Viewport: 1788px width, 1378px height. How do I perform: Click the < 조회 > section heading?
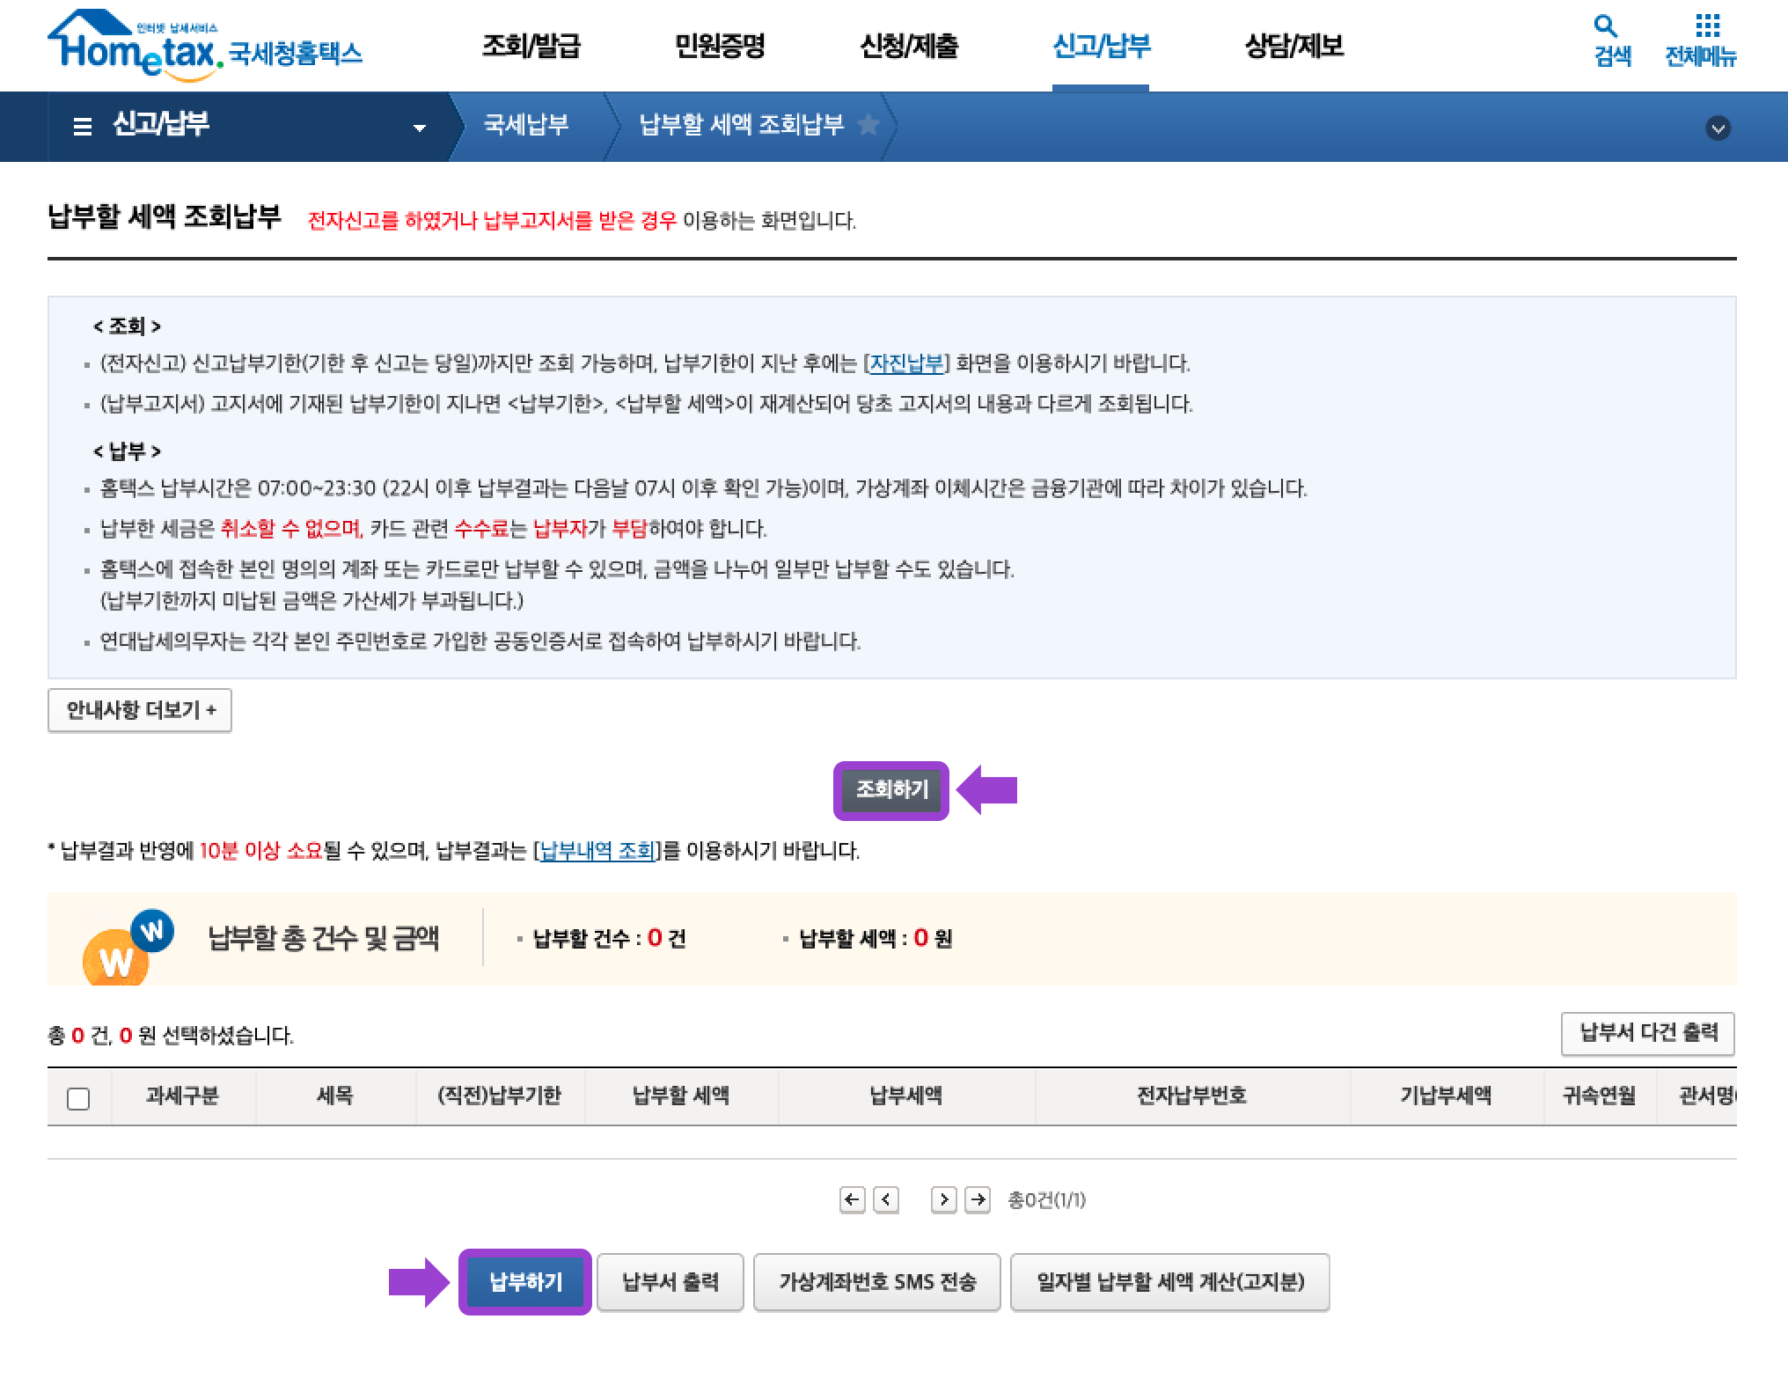pos(127,326)
